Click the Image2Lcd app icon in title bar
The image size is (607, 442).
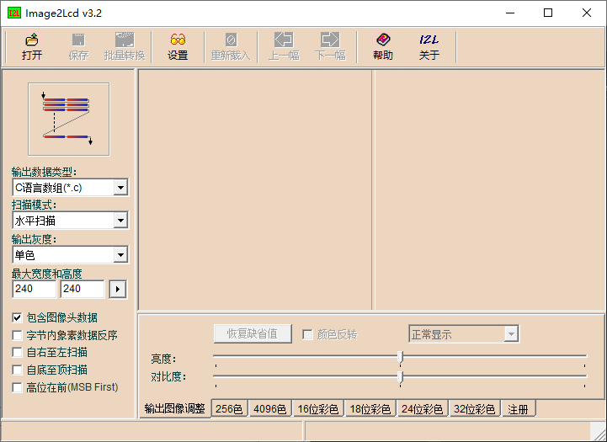pyautogui.click(x=14, y=13)
